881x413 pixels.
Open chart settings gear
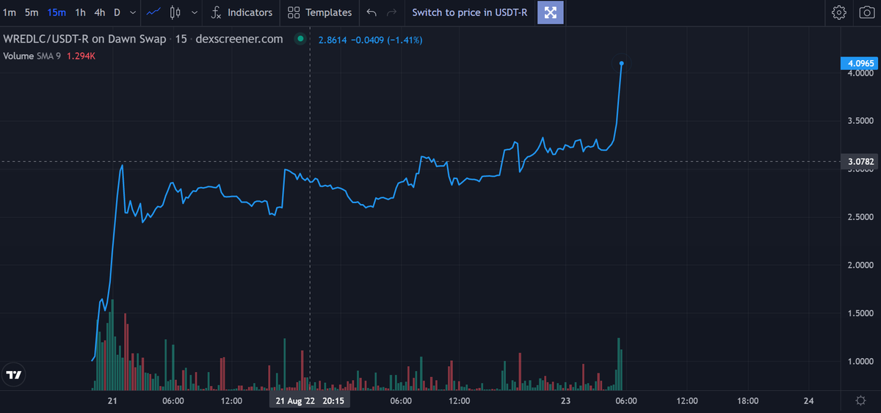click(839, 12)
